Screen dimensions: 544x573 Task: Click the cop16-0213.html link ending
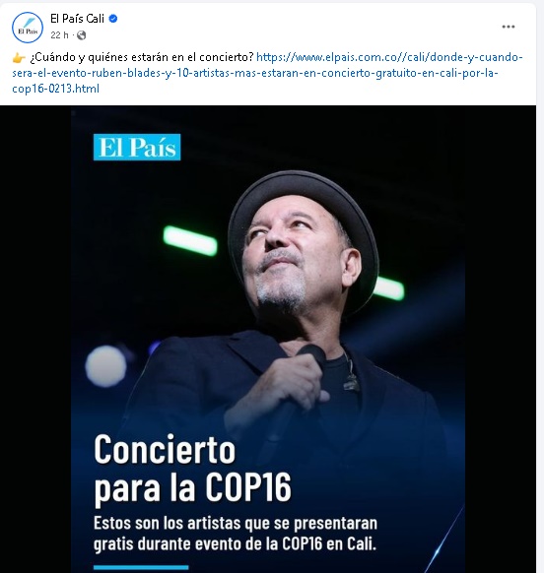tap(55, 89)
